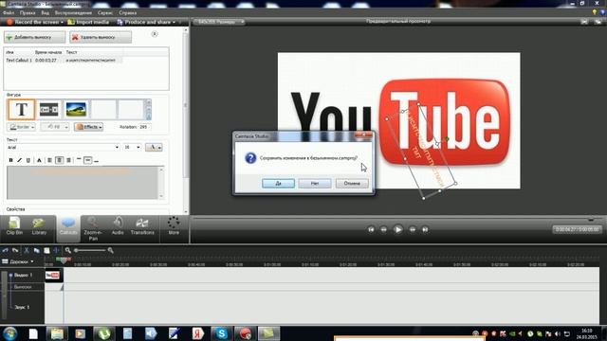Image resolution: width=607 pixels, height=341 pixels.
Task: Open the Справка menu
Action: (128, 12)
